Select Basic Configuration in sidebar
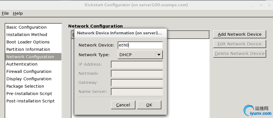Image resolution: width=273 pixels, height=118 pixels. (26, 27)
